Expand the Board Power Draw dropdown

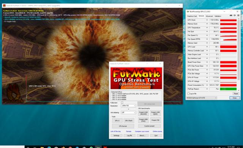[207, 62]
